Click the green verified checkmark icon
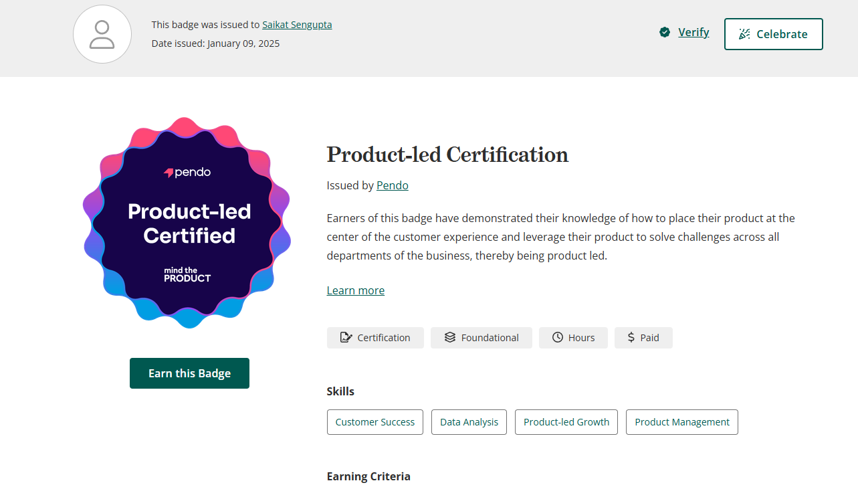The width and height of the screenshot is (858, 487). coord(665,32)
